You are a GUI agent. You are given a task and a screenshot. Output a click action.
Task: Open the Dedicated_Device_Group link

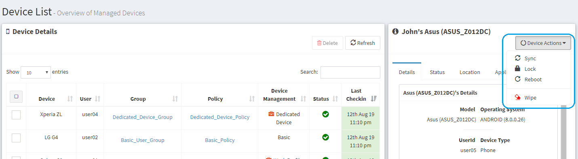143,117
